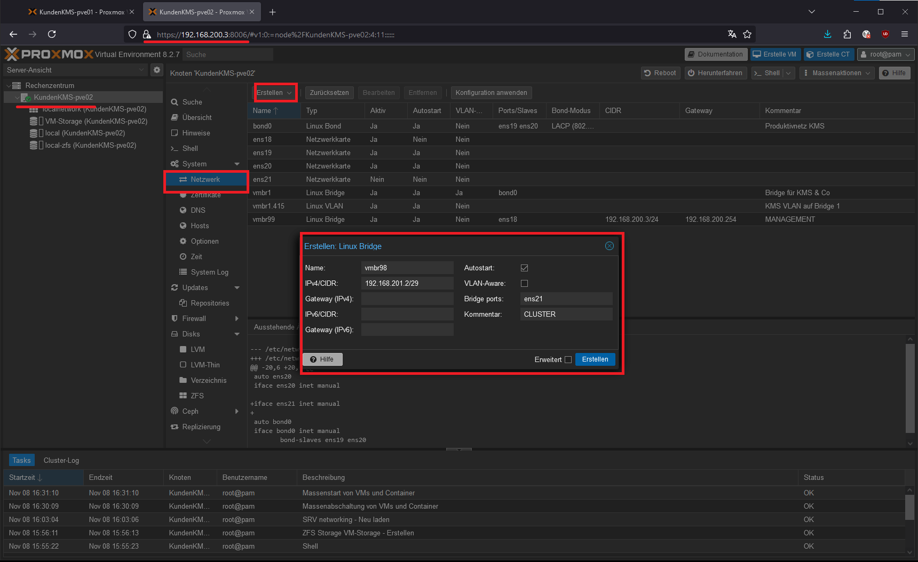Screen dimensions: 918x562
Task: Open the VM-Storage storage entry
Action: coord(96,121)
